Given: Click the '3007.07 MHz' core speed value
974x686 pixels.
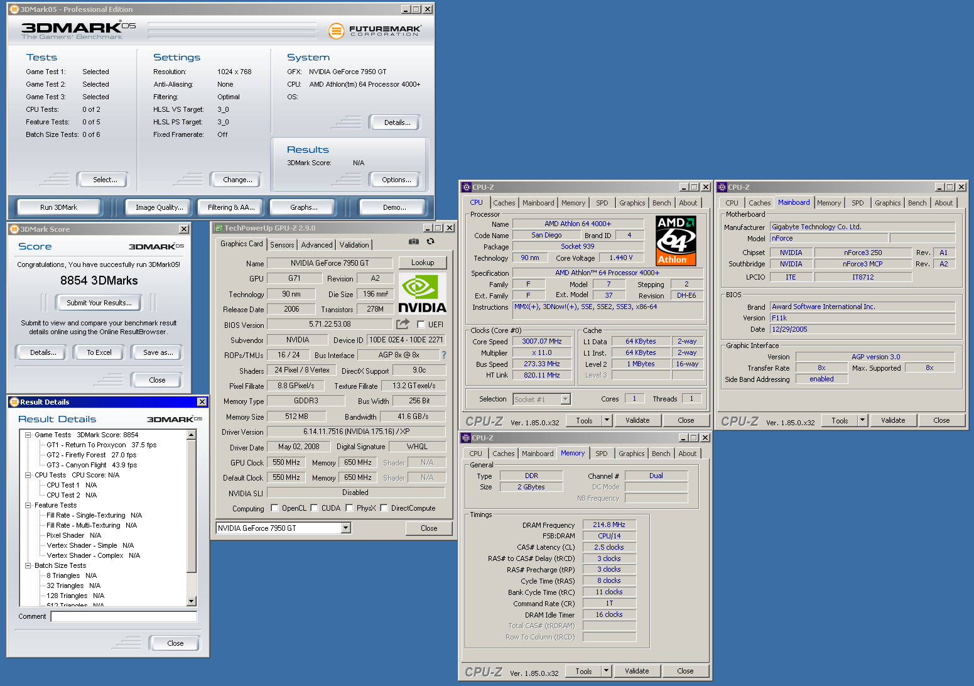Looking at the screenshot, I should tap(542, 341).
